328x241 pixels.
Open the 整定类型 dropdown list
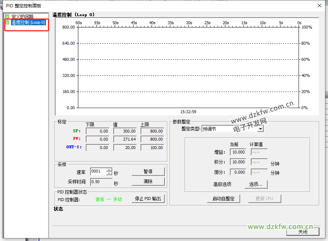tap(260, 129)
